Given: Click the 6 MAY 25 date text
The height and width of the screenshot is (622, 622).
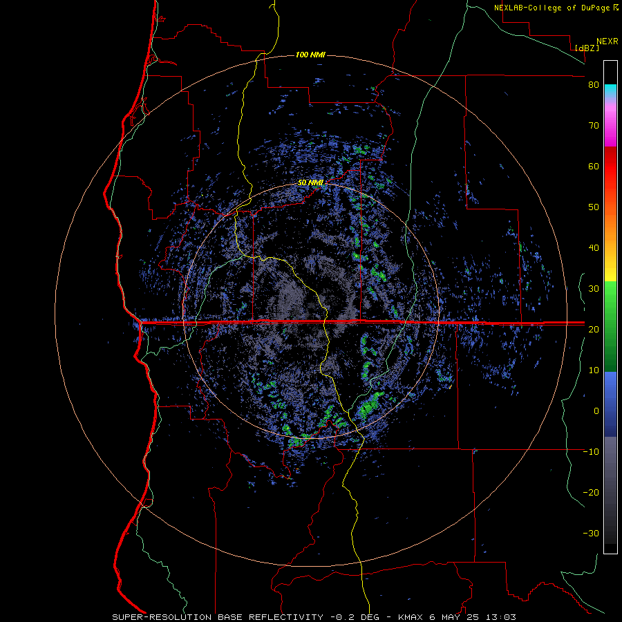Looking at the screenshot, I should [455, 617].
